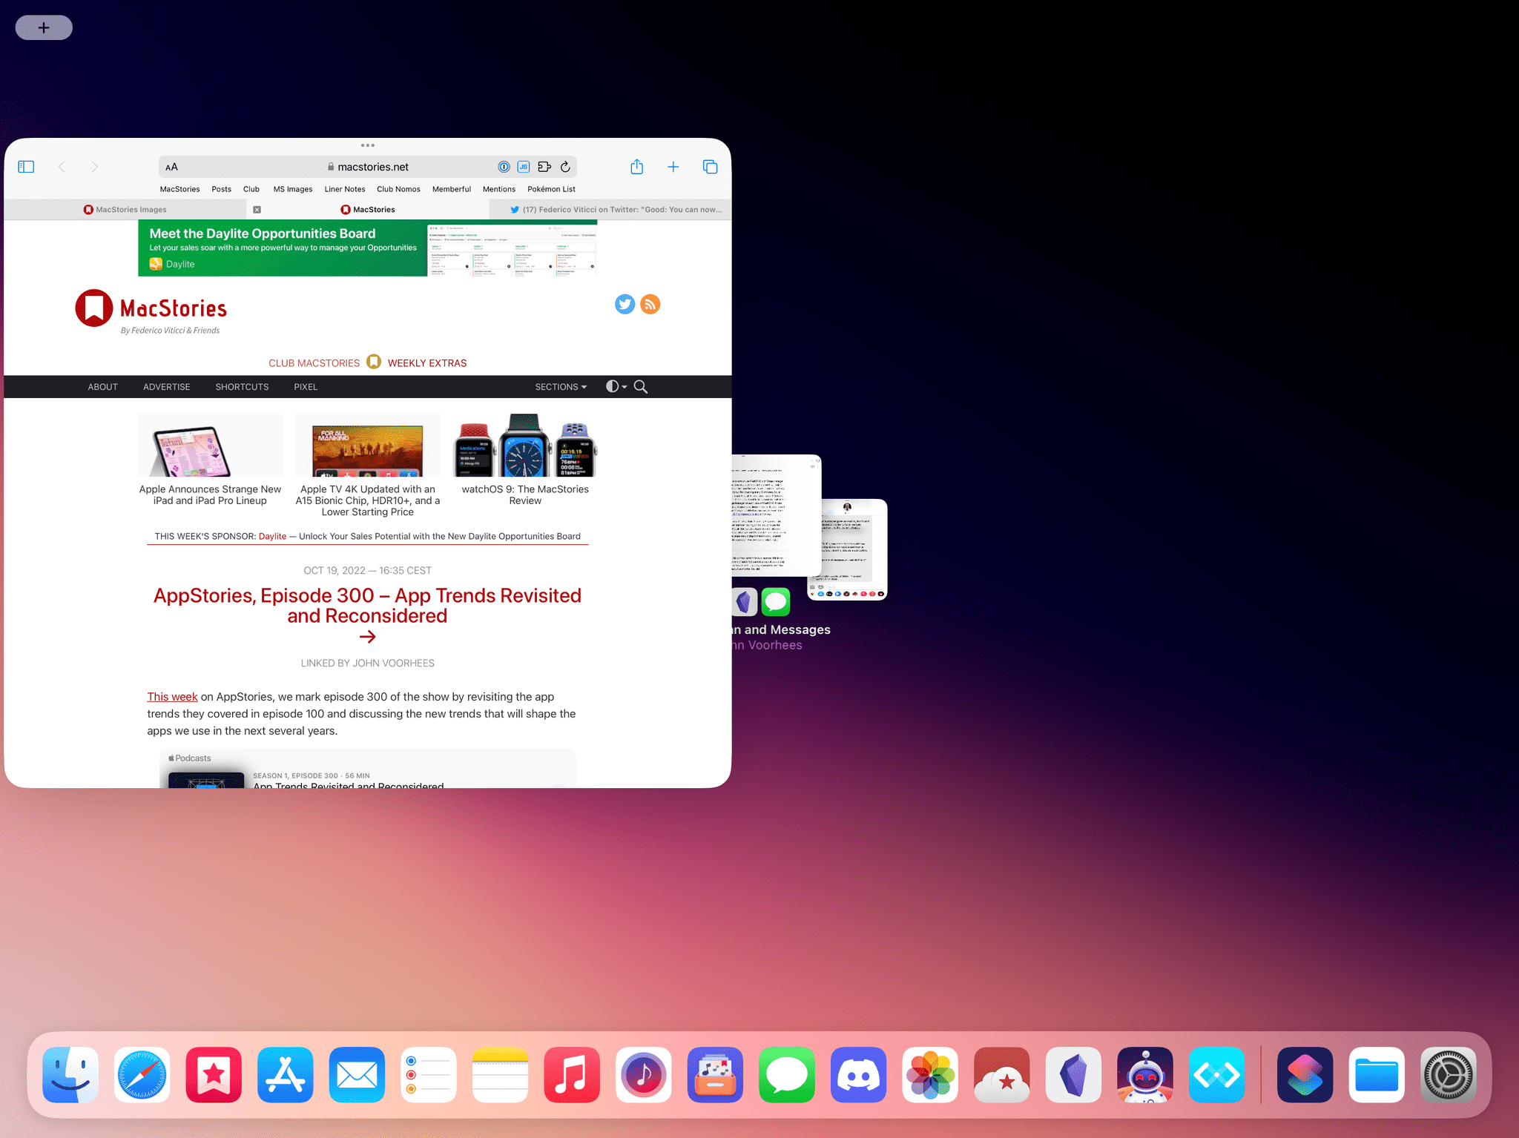Open the watchOS 9 review thumbnail
The image size is (1519, 1138).
coord(525,445)
